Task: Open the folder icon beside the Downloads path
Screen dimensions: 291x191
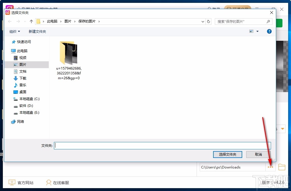Action: pos(282,167)
